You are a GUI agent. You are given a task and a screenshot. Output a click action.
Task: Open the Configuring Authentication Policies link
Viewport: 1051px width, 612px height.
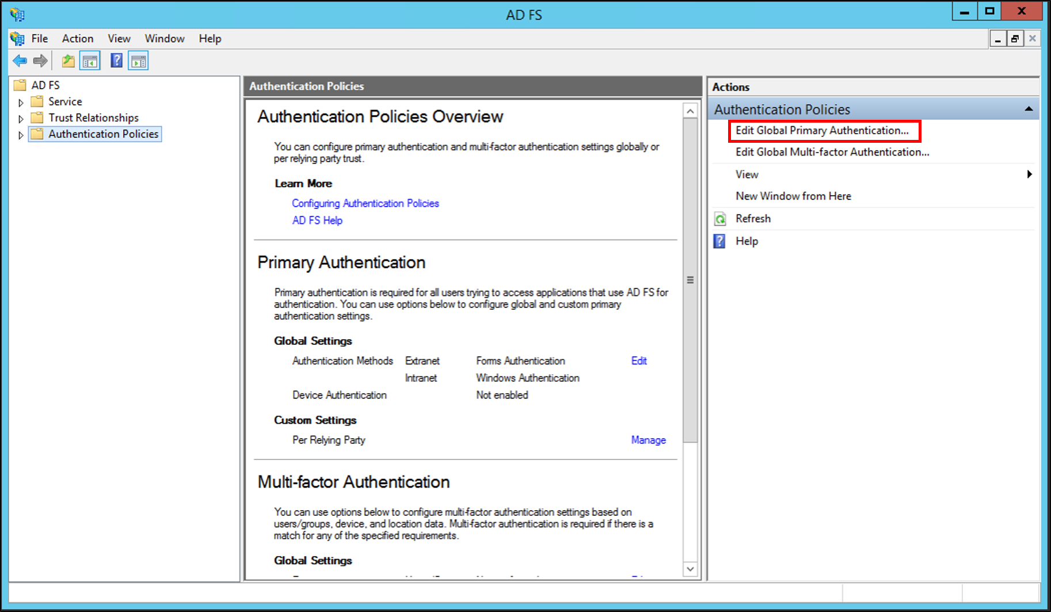point(365,203)
